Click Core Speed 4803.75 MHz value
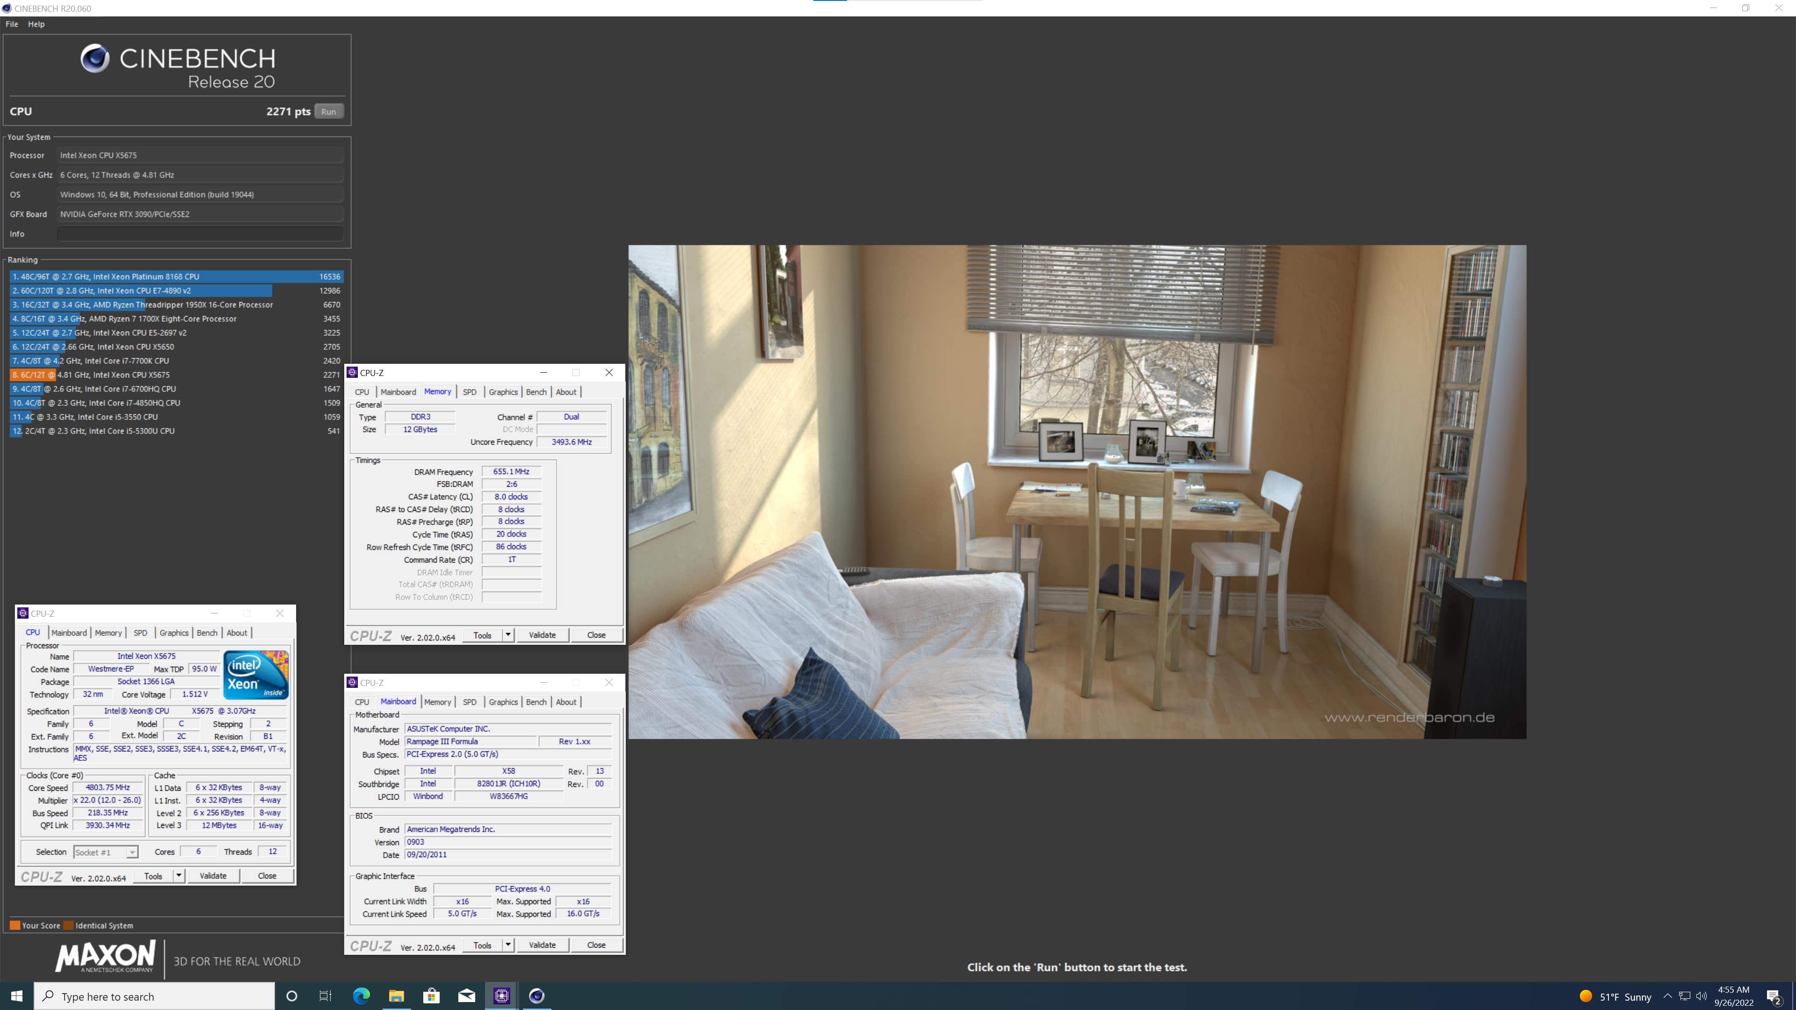Viewport: 1796px width, 1010px height. pos(108,787)
